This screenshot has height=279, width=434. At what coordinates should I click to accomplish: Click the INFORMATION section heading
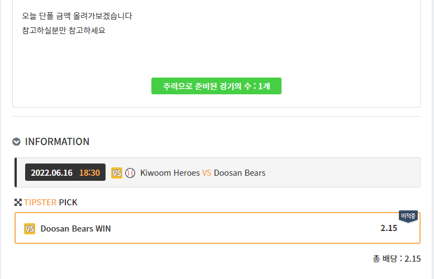pyautogui.click(x=57, y=142)
